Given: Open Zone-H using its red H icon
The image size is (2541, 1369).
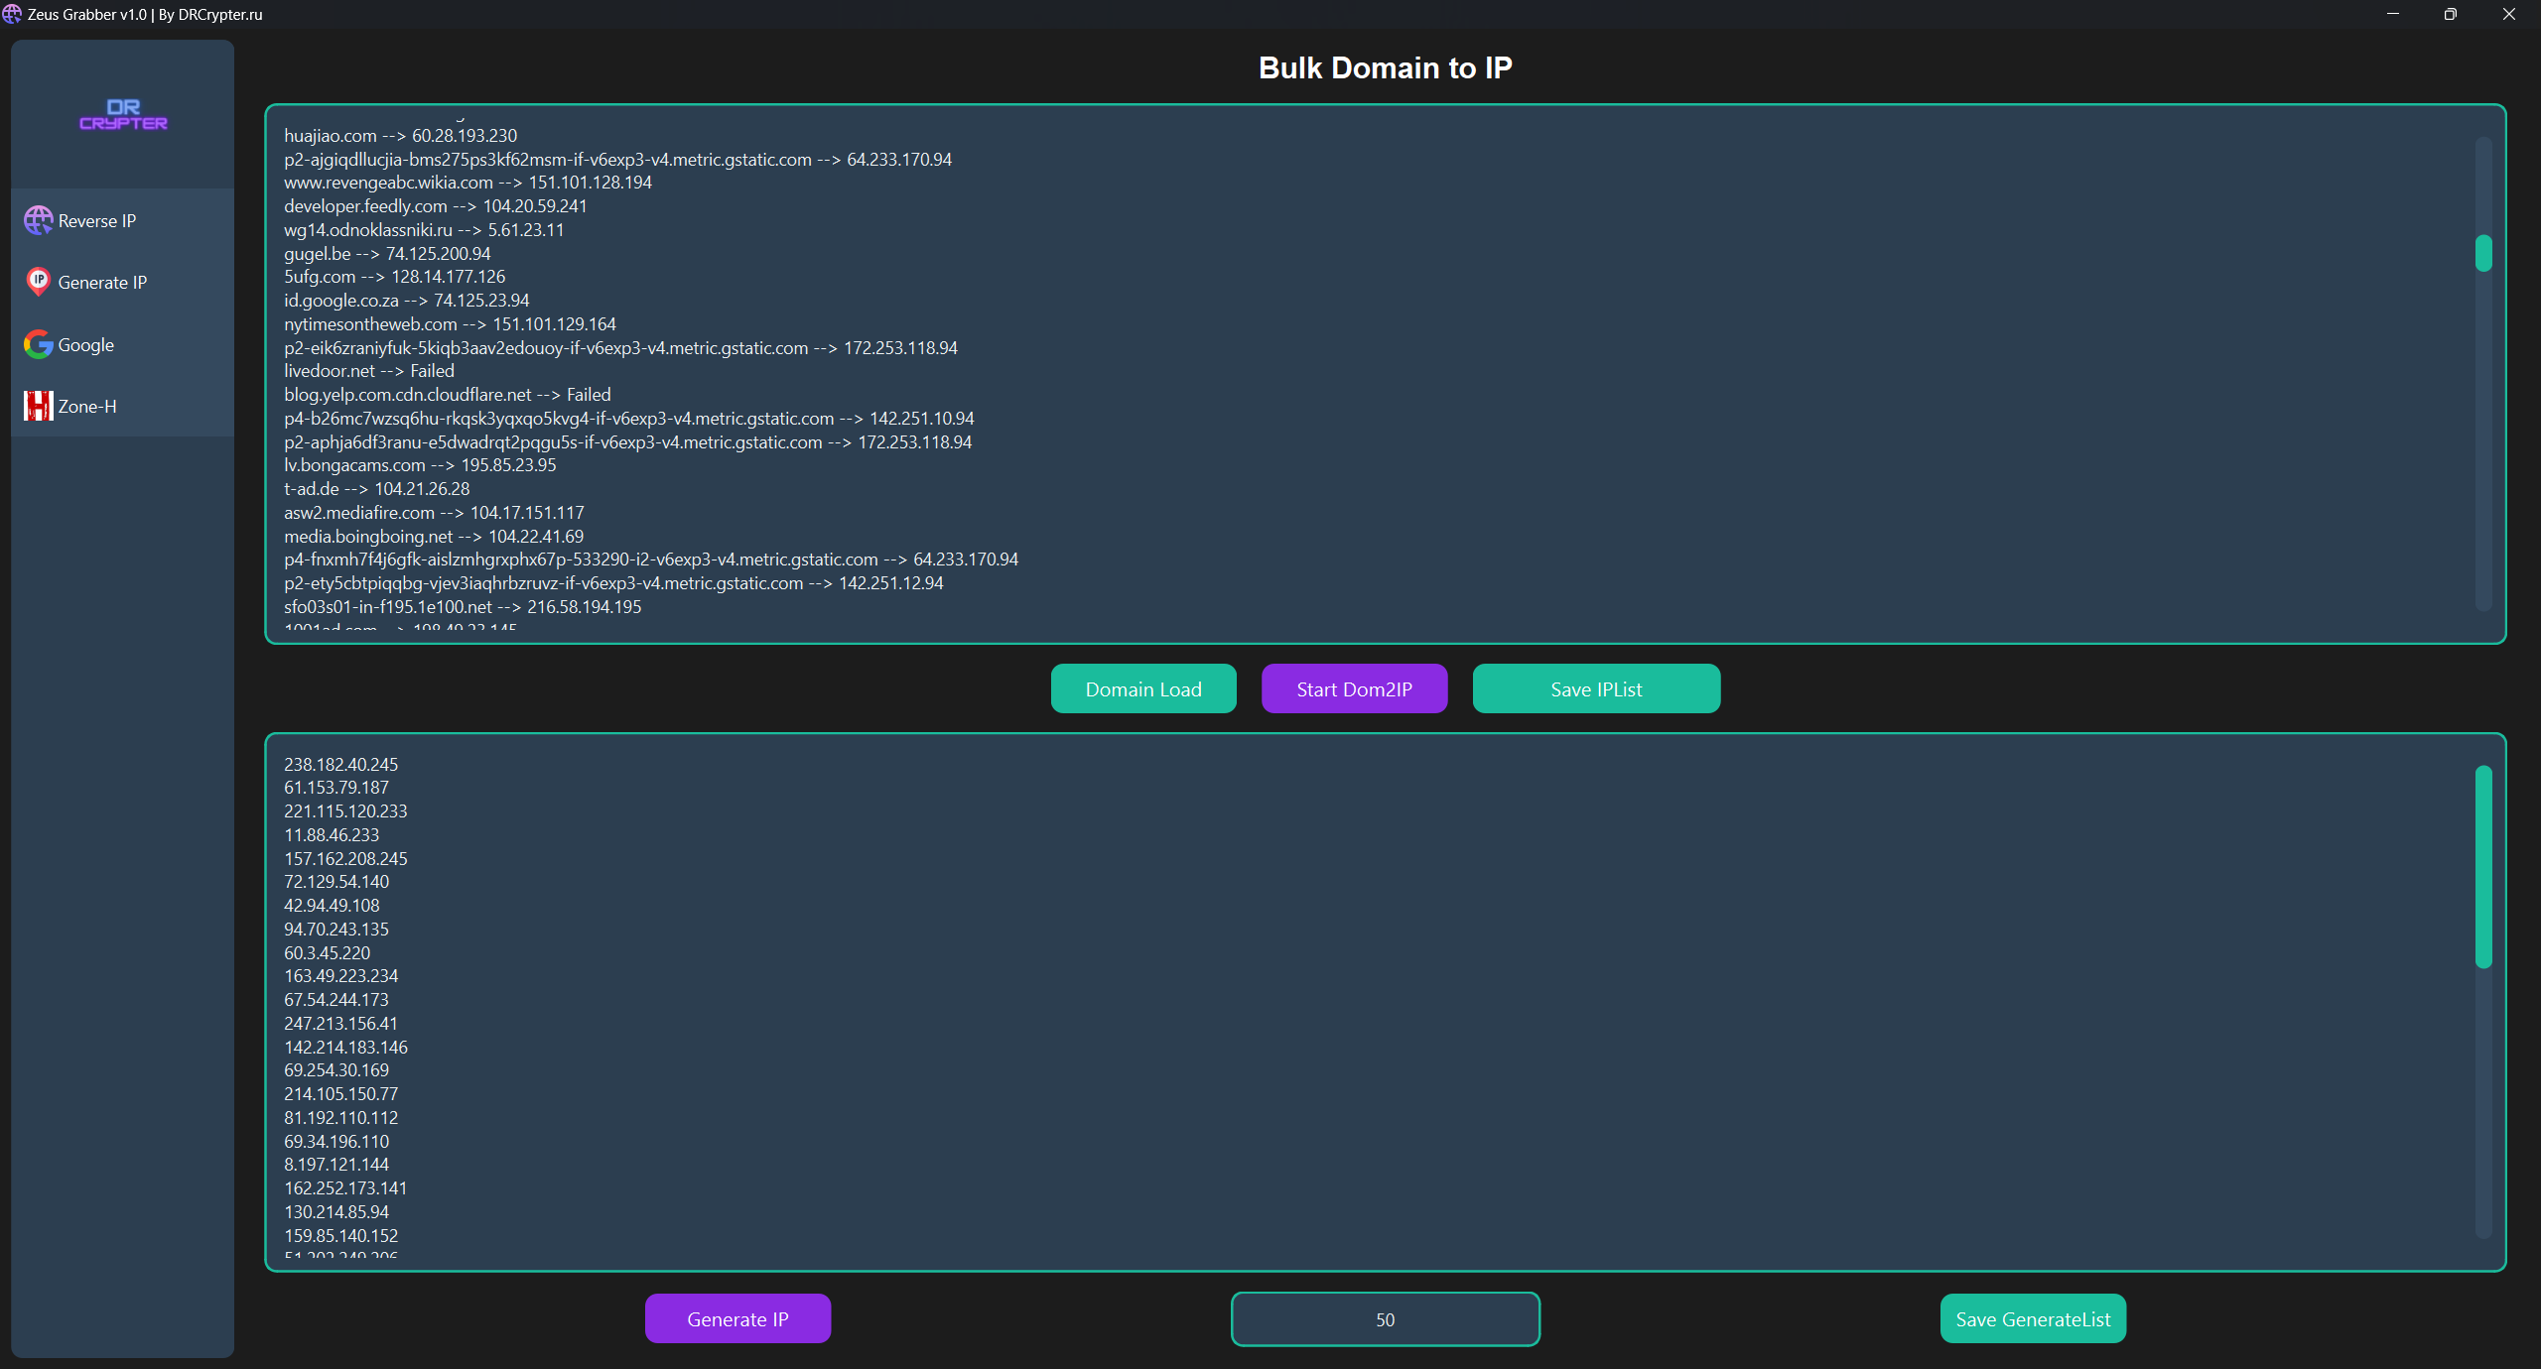Looking at the screenshot, I should (x=37, y=406).
